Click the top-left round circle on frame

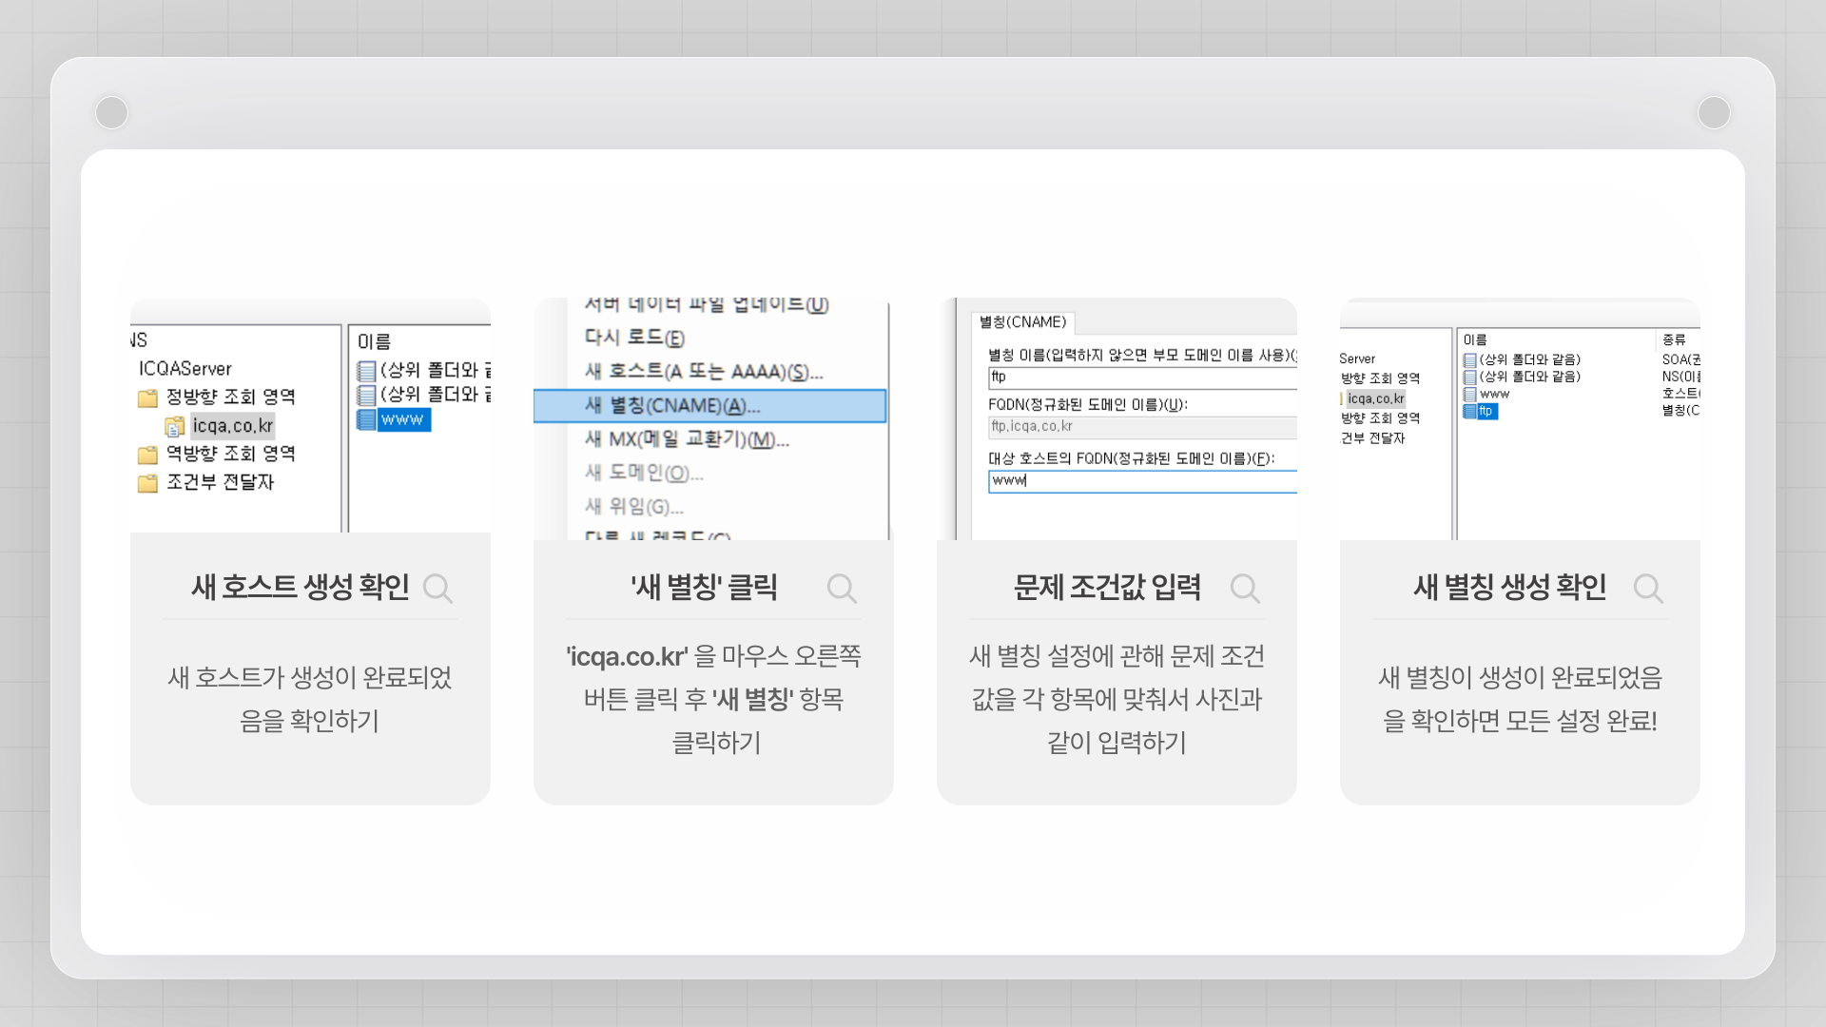tap(112, 112)
